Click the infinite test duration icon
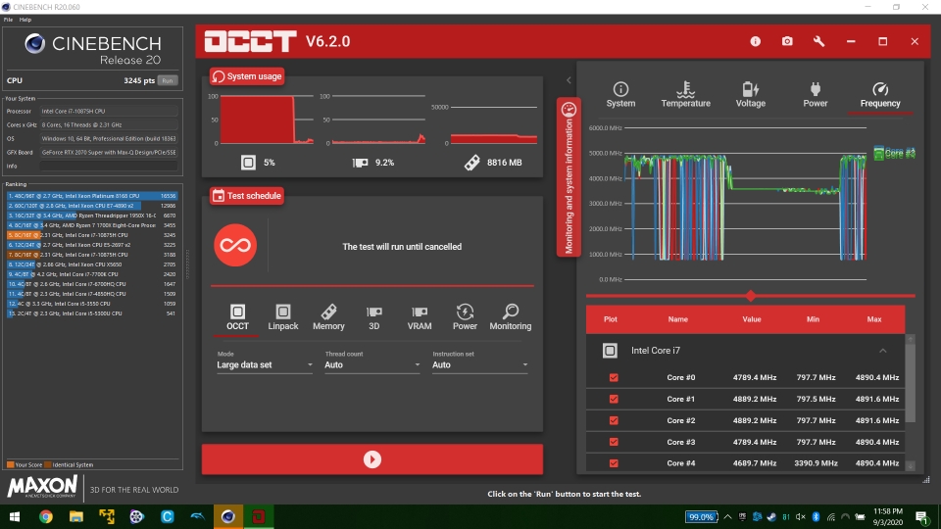Screen dimensions: 941x529 (x=235, y=245)
